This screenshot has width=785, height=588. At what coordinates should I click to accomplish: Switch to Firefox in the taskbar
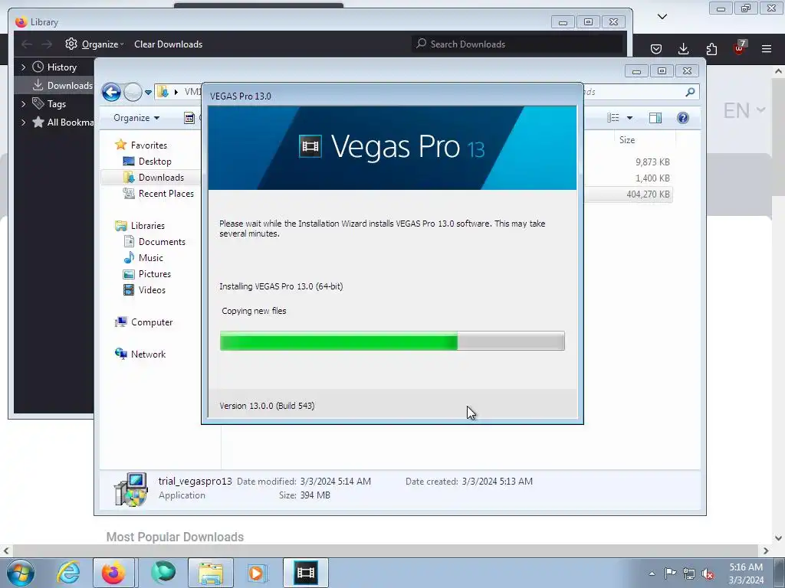tap(113, 573)
